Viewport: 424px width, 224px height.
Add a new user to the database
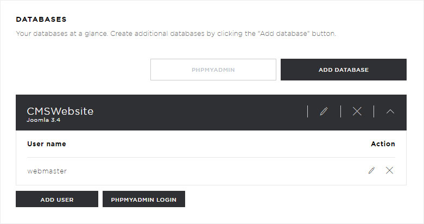coord(57,200)
